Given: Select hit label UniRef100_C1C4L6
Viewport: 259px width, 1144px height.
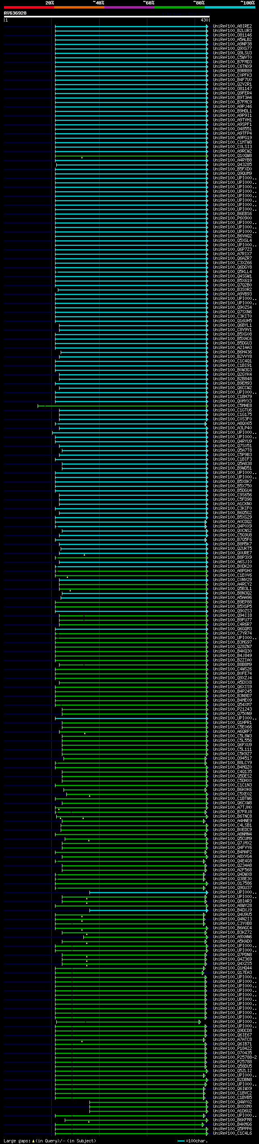Looking at the screenshot, I should pyautogui.click(x=232, y=1133).
